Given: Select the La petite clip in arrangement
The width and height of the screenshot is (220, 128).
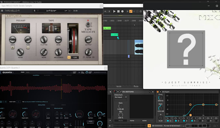Looking at the screenshot, I should tap(115, 35).
